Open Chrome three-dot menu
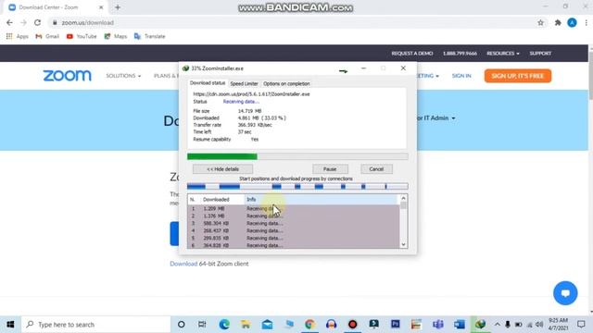 586,22
